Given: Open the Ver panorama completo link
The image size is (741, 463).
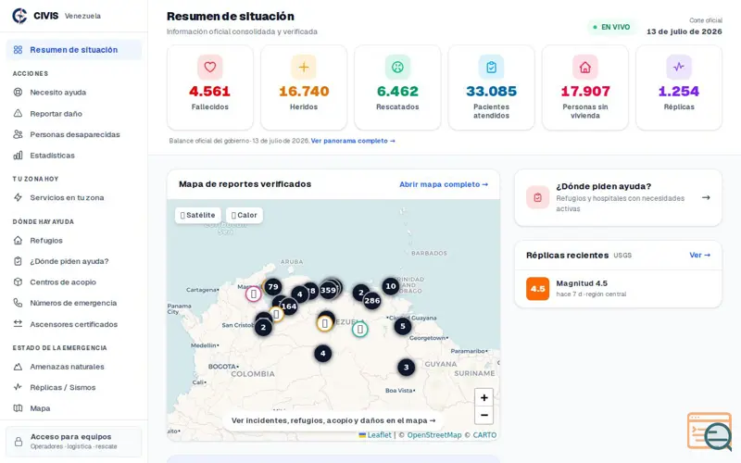Looking at the screenshot, I should pos(353,141).
